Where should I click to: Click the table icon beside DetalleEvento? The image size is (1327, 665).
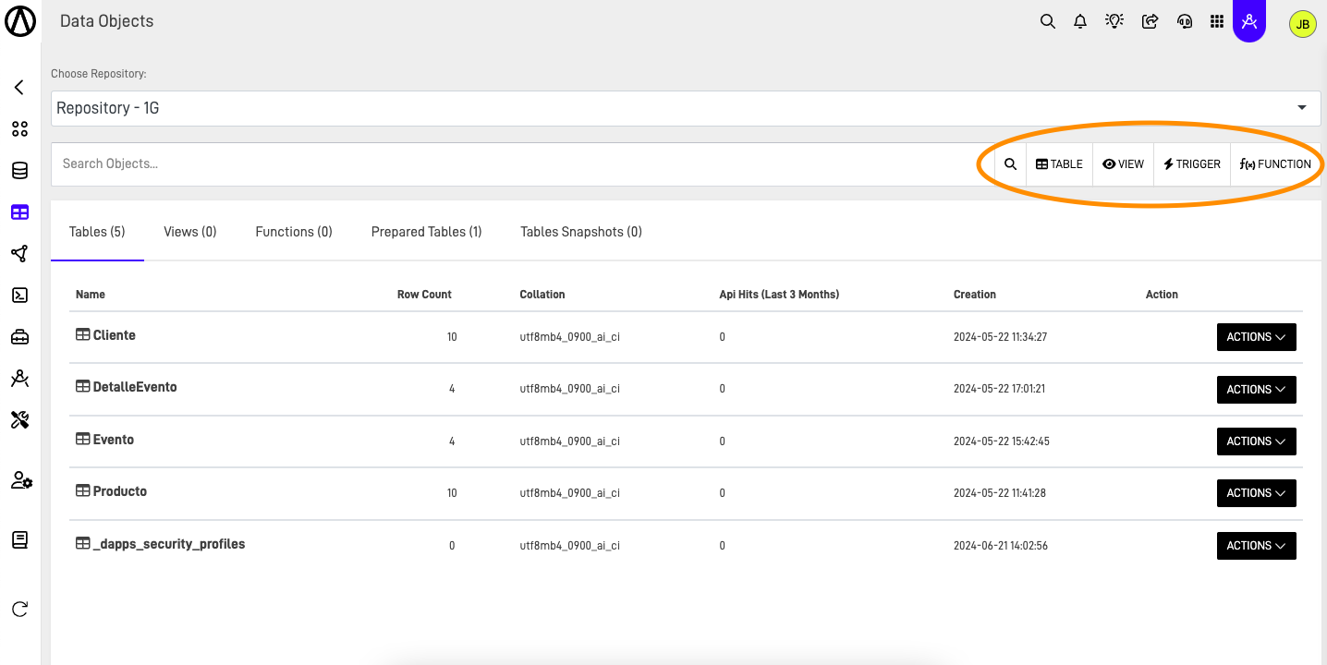[x=82, y=387]
